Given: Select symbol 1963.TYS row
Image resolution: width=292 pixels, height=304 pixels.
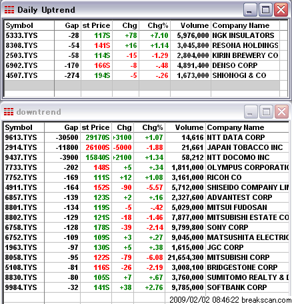Looking at the screenshot, I should [x=21, y=247].
